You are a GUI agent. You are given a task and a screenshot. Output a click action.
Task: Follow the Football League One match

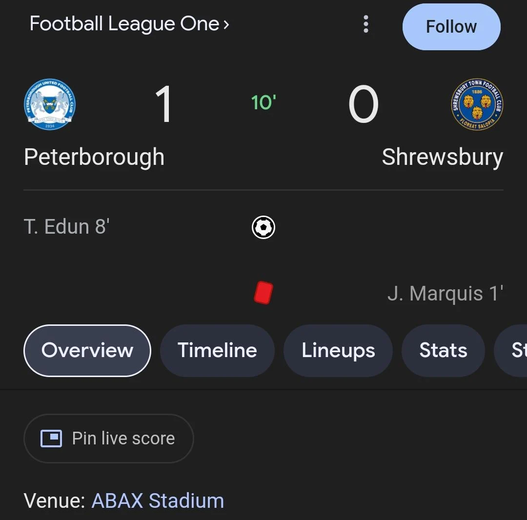451,27
